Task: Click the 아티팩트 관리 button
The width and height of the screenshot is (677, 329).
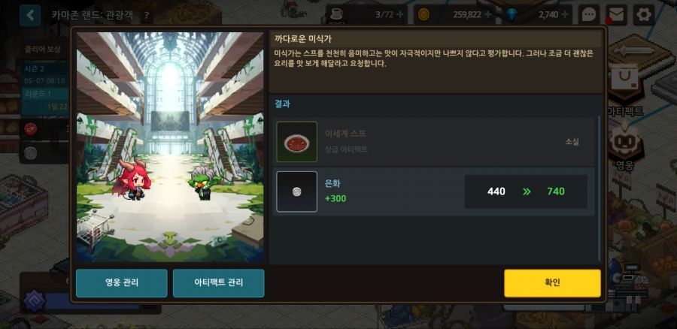Action: point(218,283)
